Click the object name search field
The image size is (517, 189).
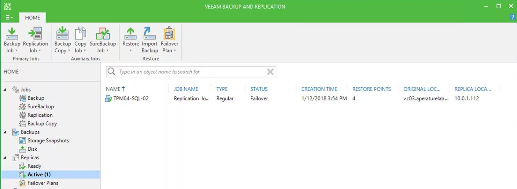tap(191, 72)
